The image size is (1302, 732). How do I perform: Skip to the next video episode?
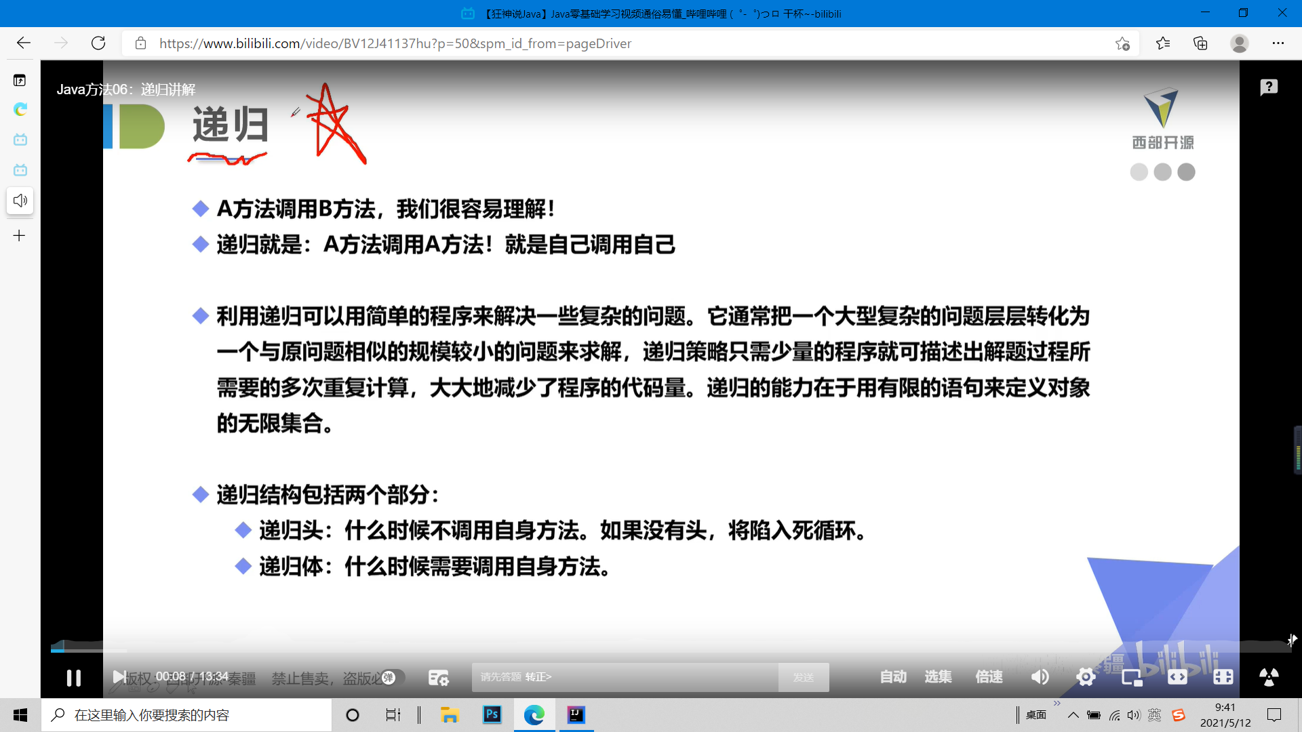click(x=119, y=677)
